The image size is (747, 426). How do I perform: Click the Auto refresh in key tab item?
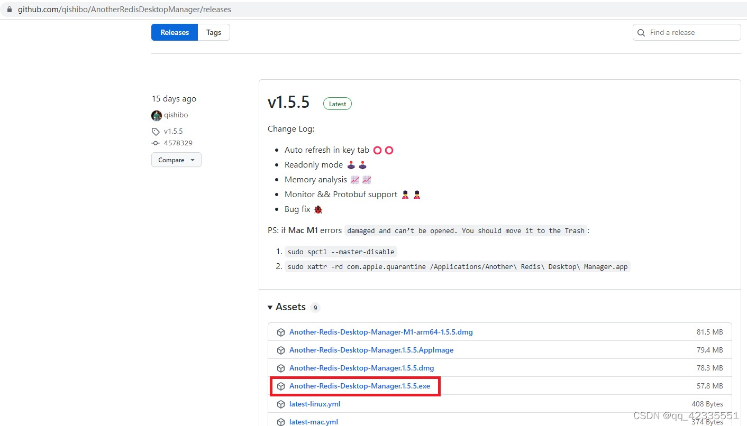(339, 150)
